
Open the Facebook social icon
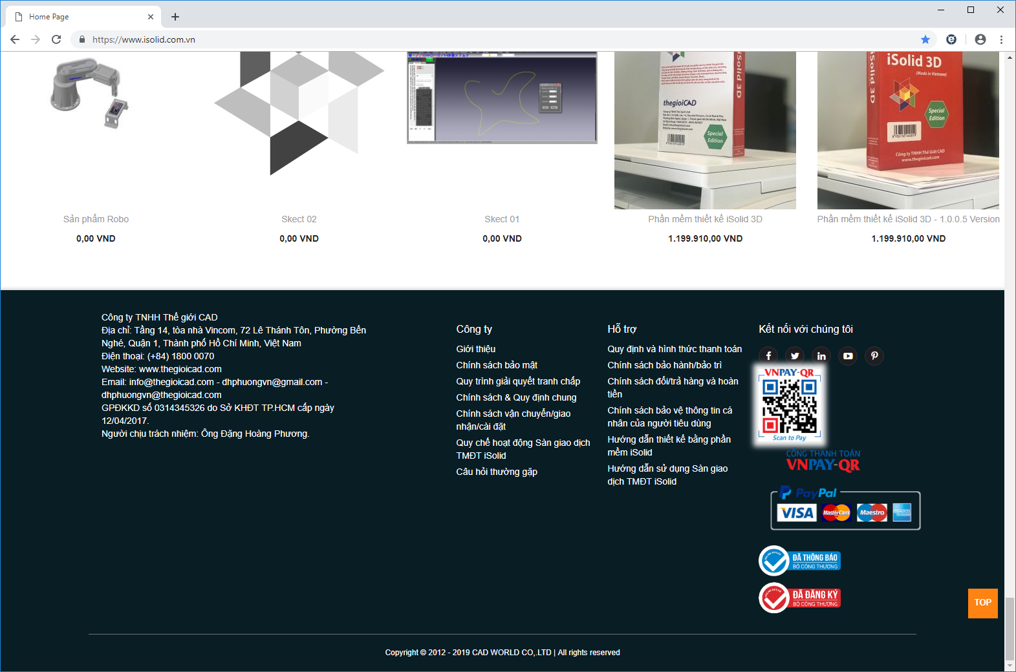768,356
